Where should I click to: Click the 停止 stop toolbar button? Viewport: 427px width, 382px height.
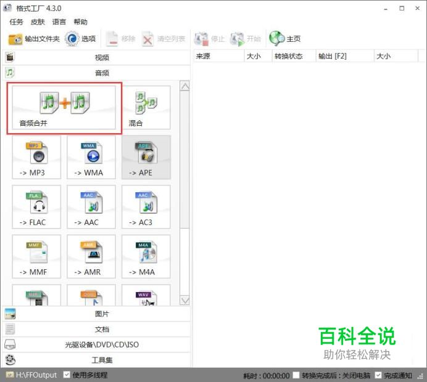click(209, 39)
